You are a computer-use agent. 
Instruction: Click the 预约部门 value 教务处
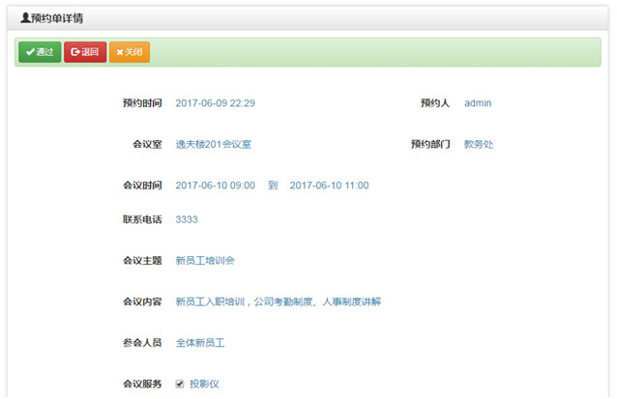click(479, 145)
